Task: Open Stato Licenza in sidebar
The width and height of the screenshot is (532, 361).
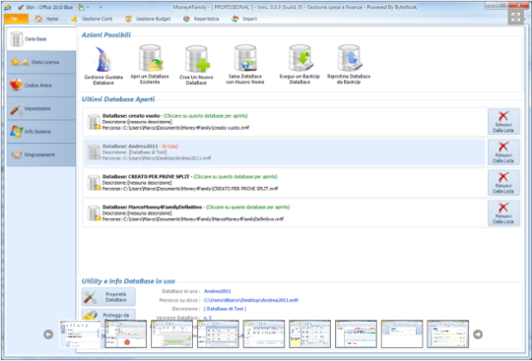Action: point(41,62)
